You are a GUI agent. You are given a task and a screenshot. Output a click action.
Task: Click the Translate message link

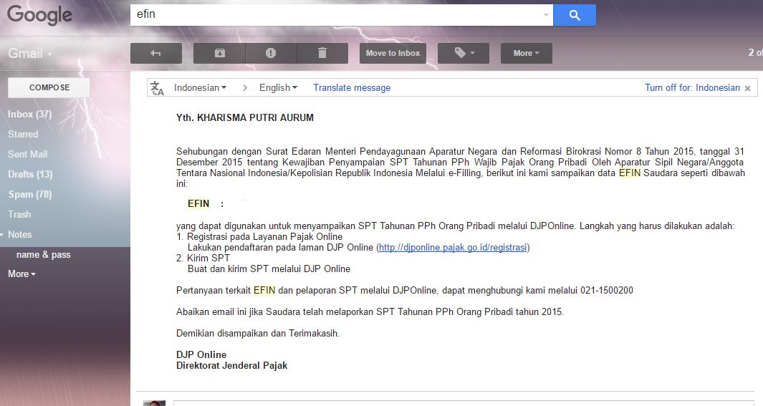(x=351, y=87)
